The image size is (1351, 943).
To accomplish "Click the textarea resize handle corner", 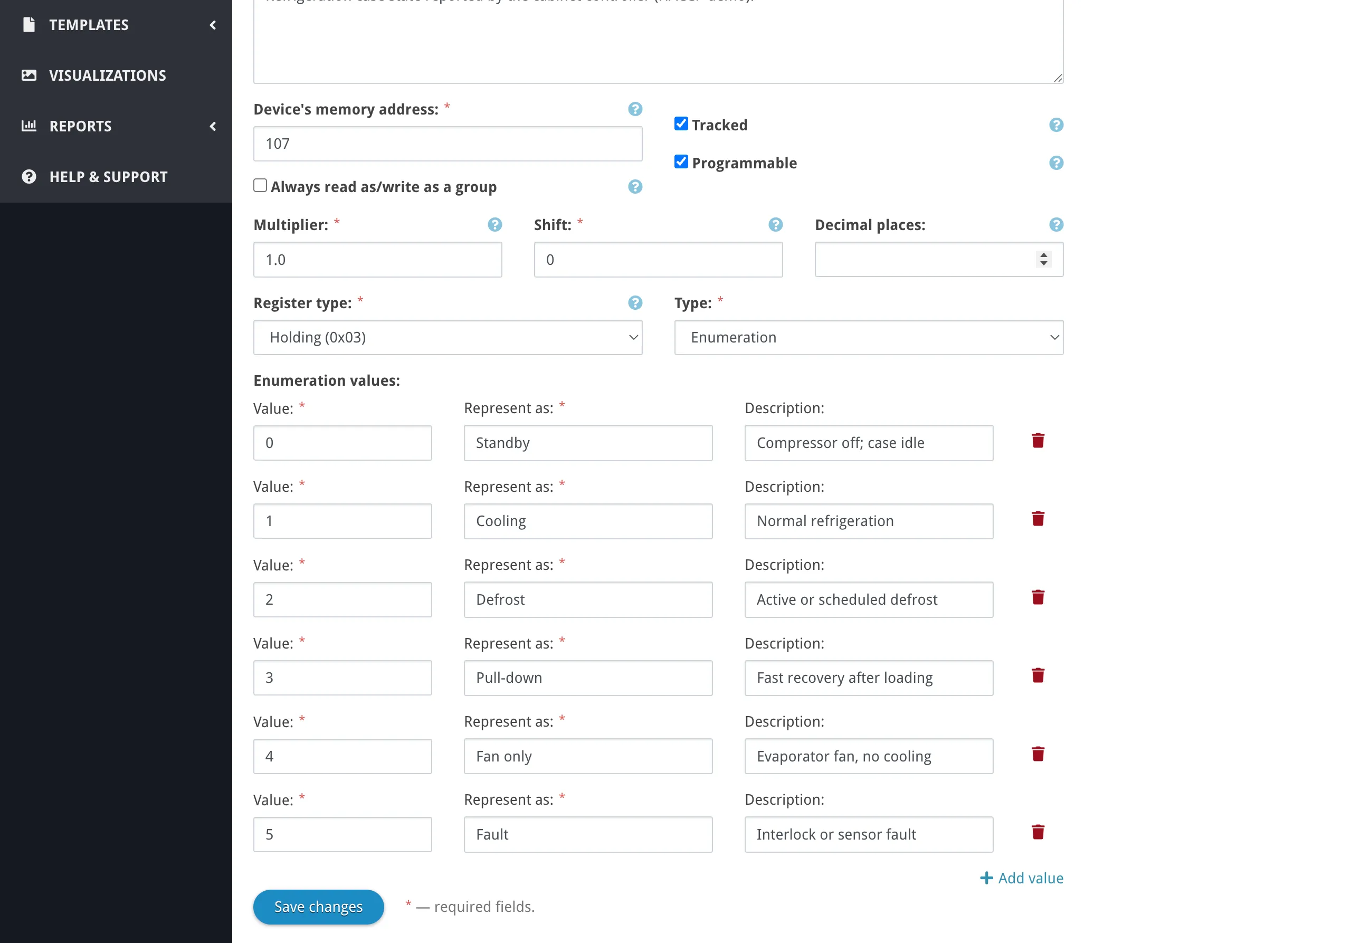I will pyautogui.click(x=1058, y=78).
